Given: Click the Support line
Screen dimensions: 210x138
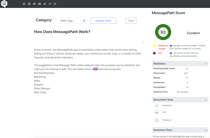Looking at the screenshot, I should [x=39, y=84].
